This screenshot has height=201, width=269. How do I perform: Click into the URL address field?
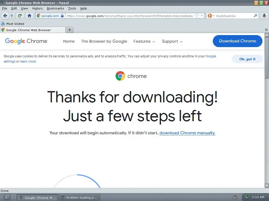130,16
